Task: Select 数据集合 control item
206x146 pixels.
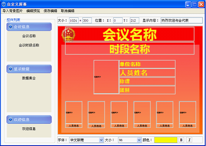Action: 29,78
